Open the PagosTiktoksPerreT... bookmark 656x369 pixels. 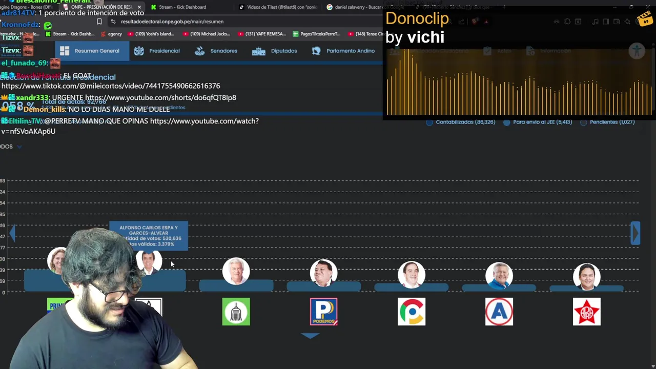coord(316,34)
